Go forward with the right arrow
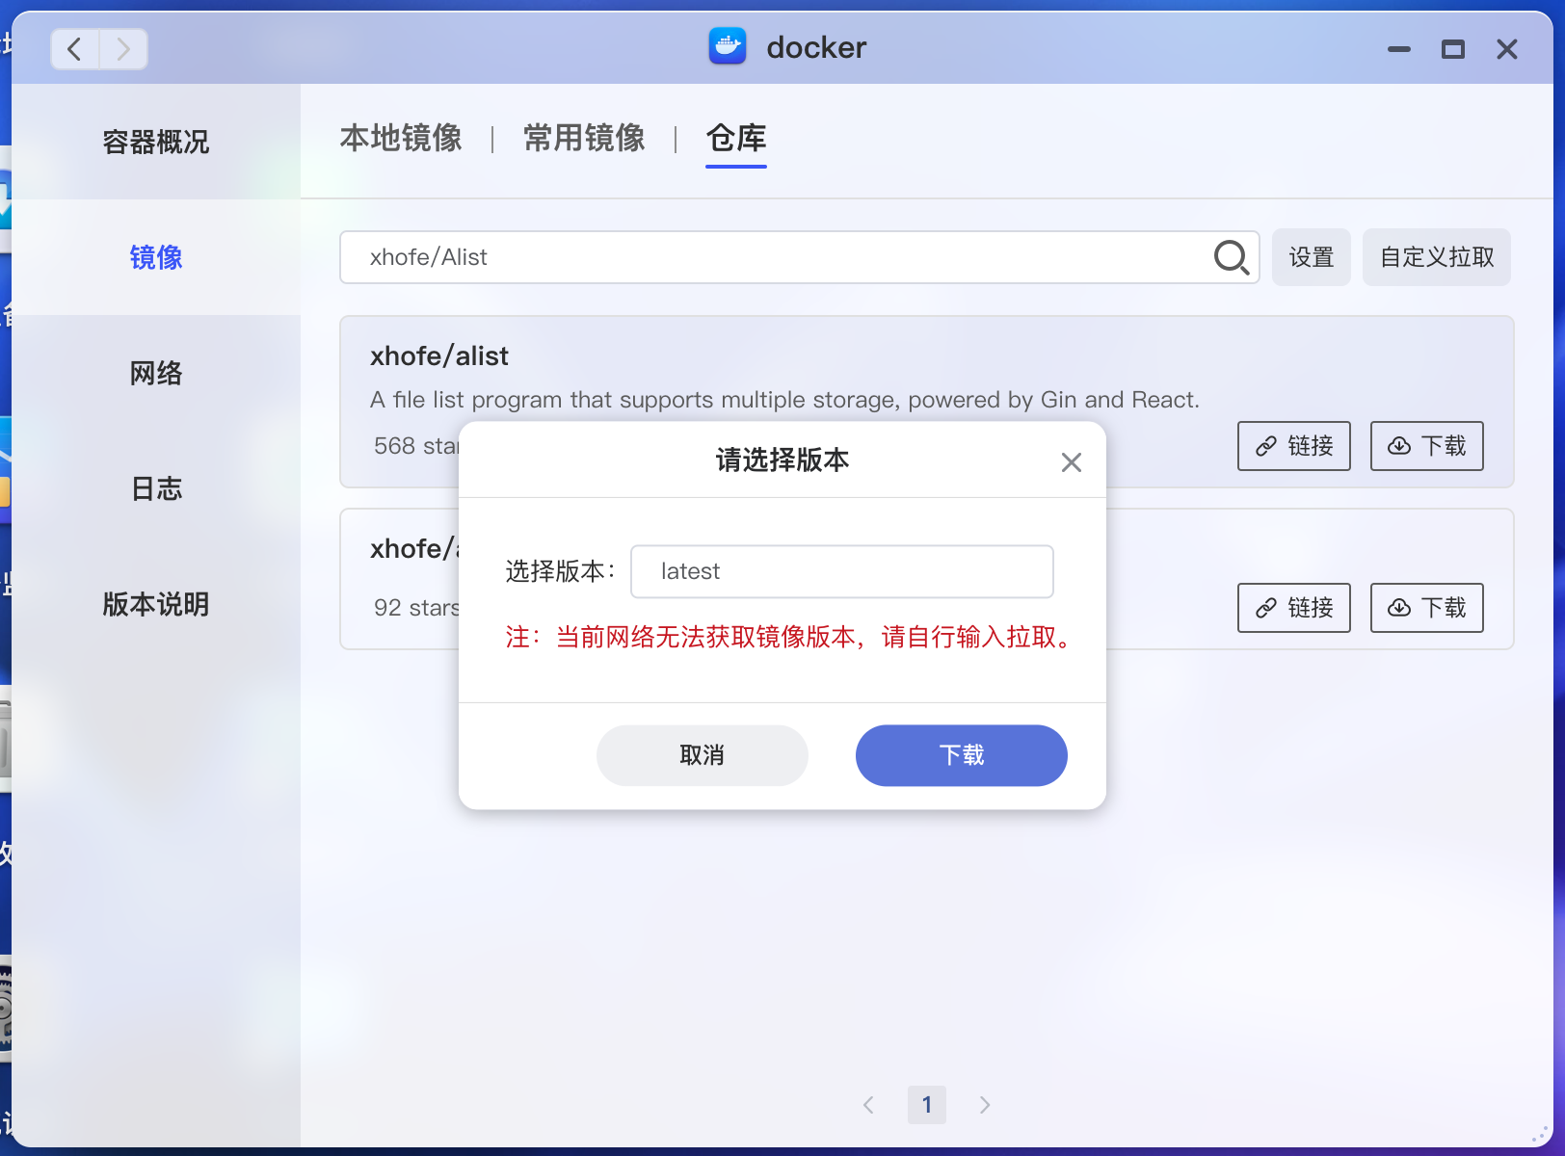Viewport: 1565px width, 1156px height. point(123,49)
